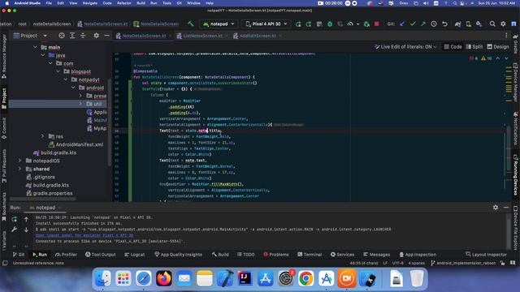This screenshot has height=292, width=520.
Task: Click the down arrow in Run panel
Action: tap(26, 230)
